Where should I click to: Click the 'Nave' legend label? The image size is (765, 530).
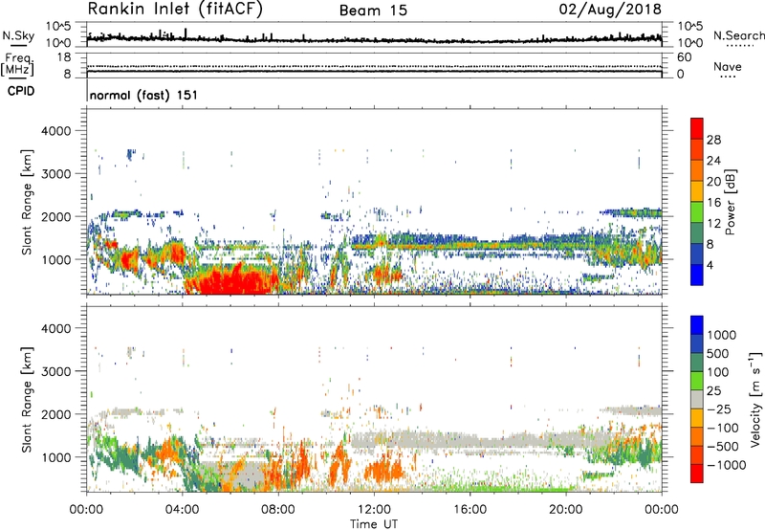[x=728, y=66]
